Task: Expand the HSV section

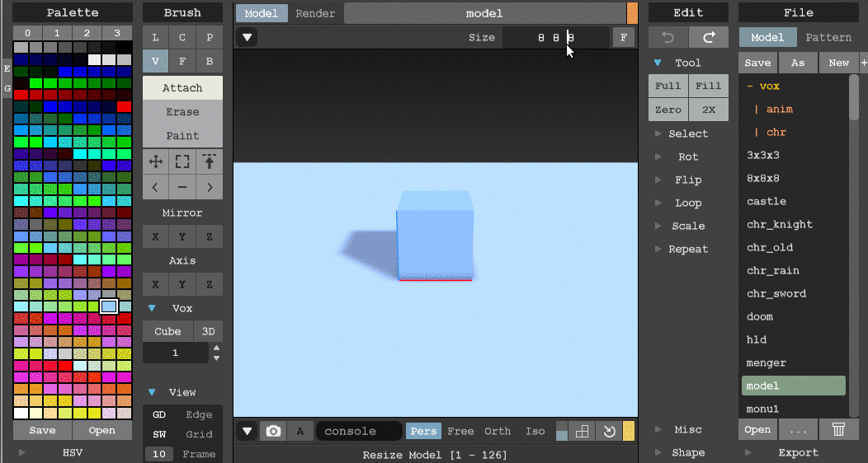Action: (22, 452)
